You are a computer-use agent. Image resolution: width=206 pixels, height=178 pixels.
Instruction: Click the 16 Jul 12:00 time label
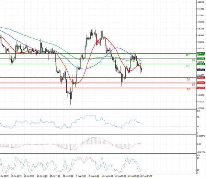16,176
